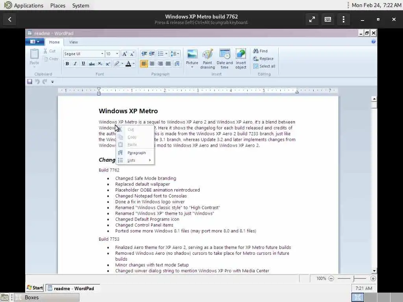Click zoom in plus button
Image resolution: width=403 pixels, height=302 pixels.
click(x=373, y=278)
